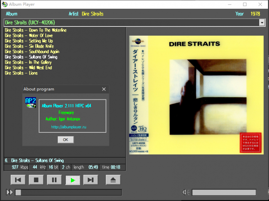Viewport: 269px width, 201px height.
Task: Select Sultans Of Swing in the playlist
Action: [31, 57]
